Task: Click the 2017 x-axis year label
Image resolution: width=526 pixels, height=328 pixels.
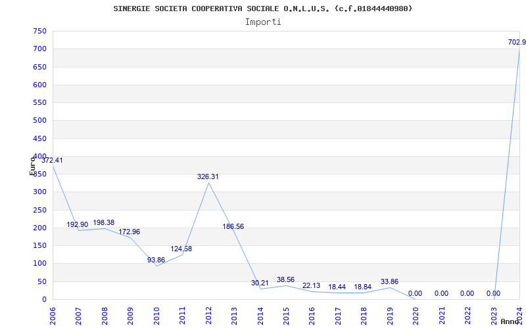Action: click(x=338, y=316)
